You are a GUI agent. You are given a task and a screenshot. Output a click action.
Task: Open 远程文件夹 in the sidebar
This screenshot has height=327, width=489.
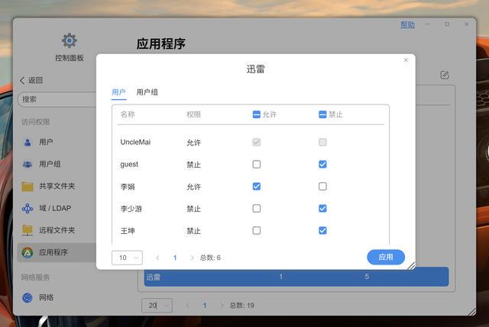(57, 230)
